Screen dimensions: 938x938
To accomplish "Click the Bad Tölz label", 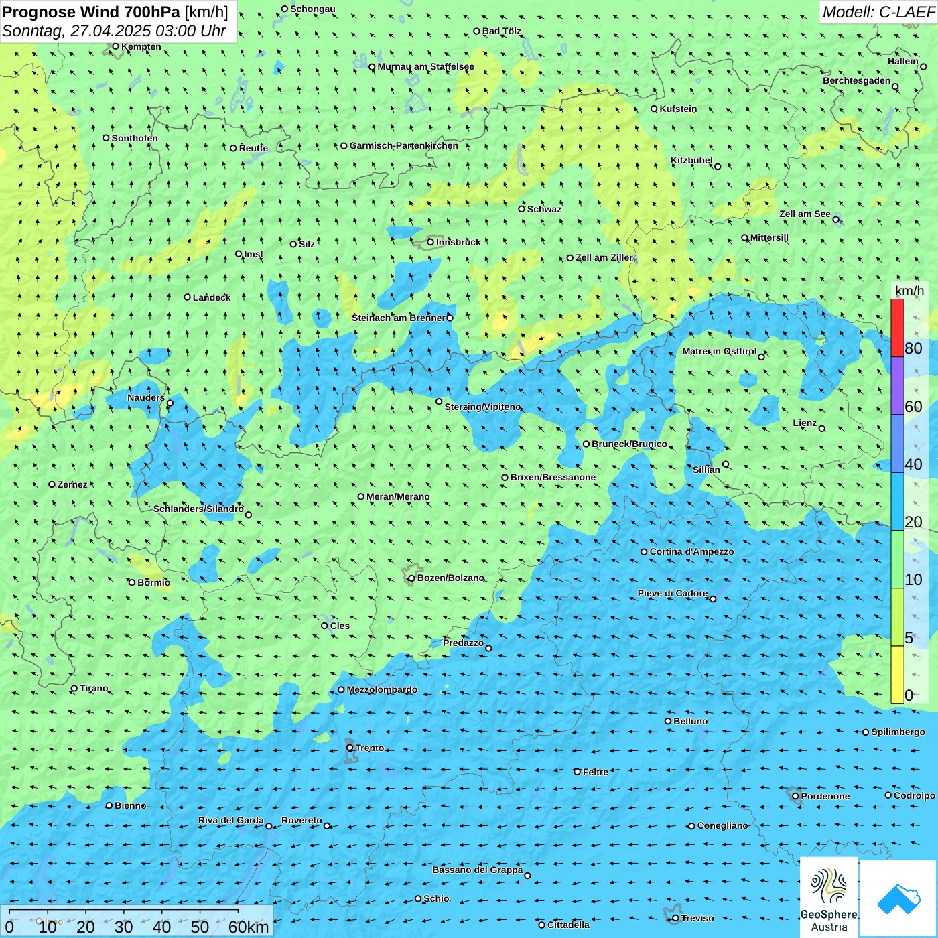I will pos(502,31).
